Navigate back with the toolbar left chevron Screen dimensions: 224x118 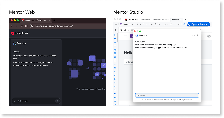pyautogui.click(x=138, y=24)
